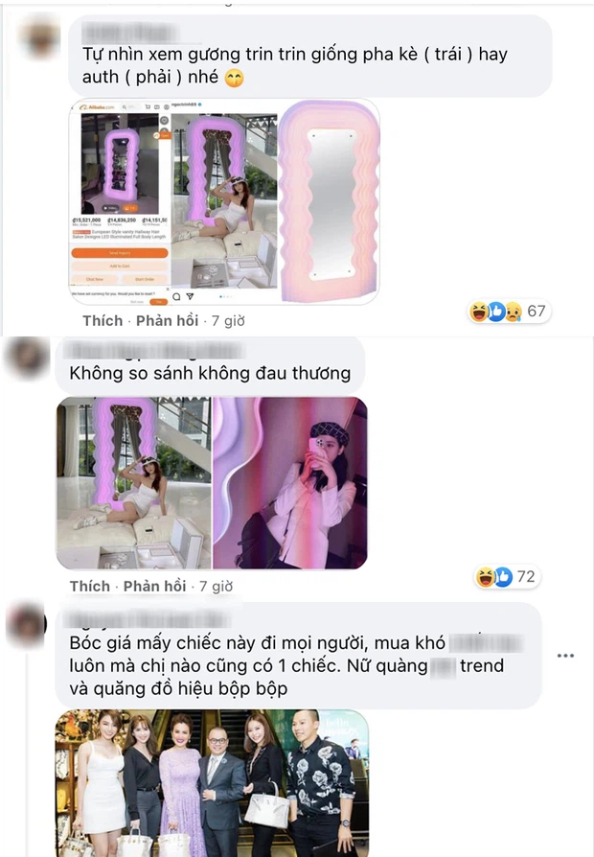This screenshot has width=594, height=857.
Task: Reply to the 'Không so sánh không đau thương' comment
Action: (x=154, y=587)
